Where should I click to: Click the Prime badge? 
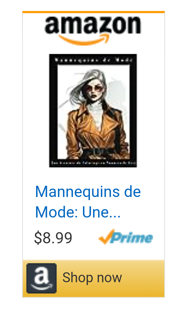click(126, 237)
